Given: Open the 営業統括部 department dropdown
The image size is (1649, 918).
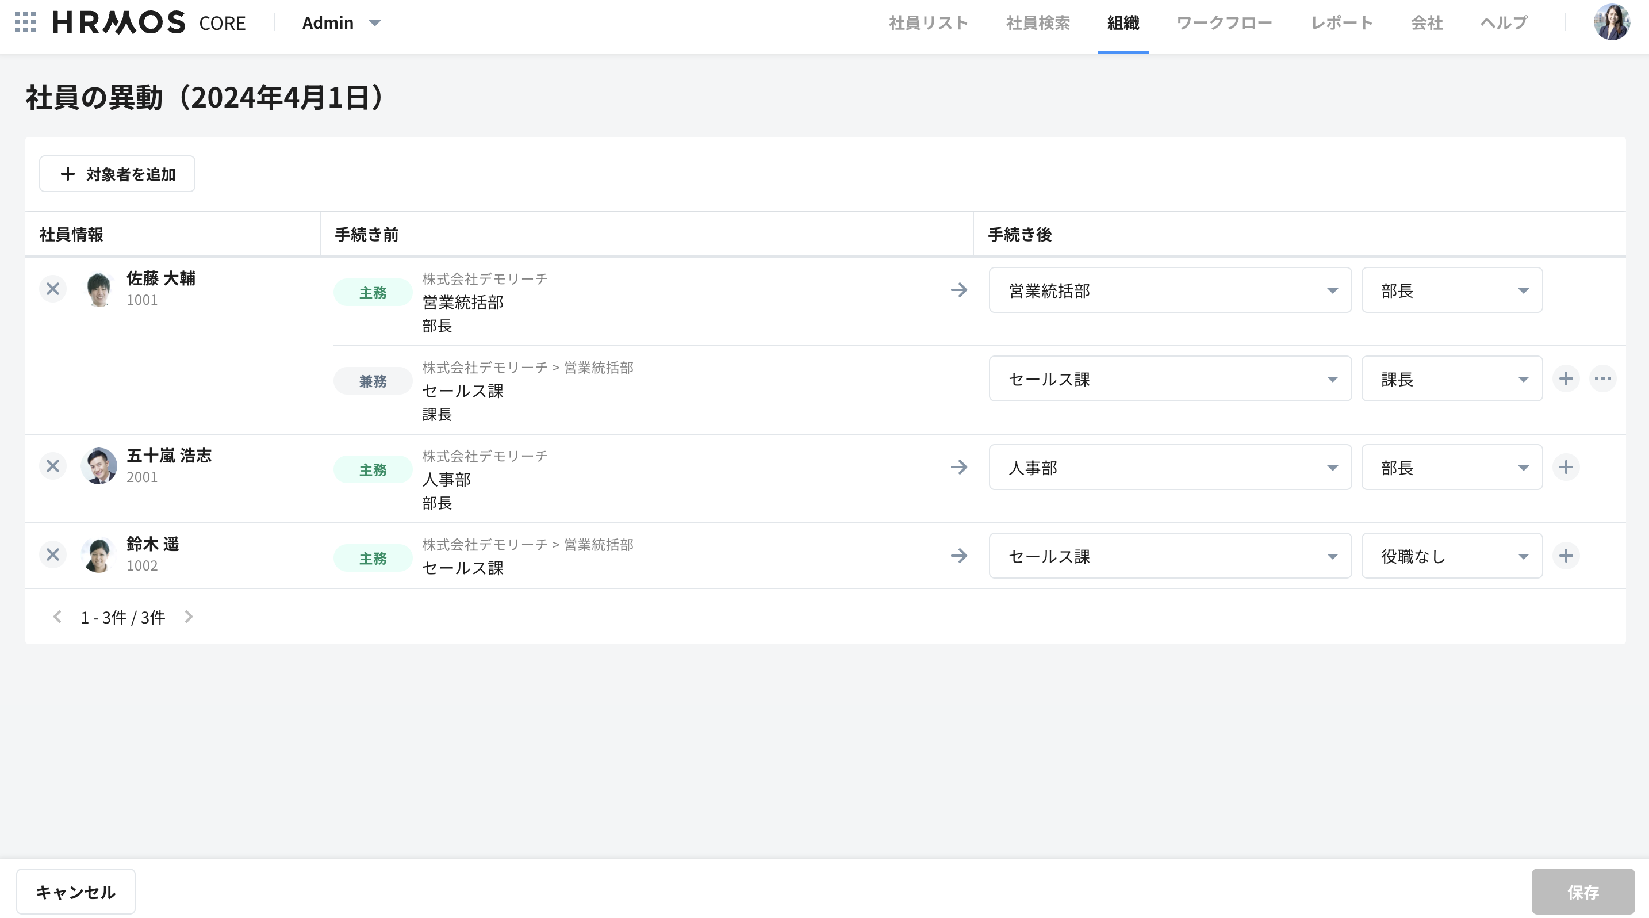Looking at the screenshot, I should pos(1169,290).
